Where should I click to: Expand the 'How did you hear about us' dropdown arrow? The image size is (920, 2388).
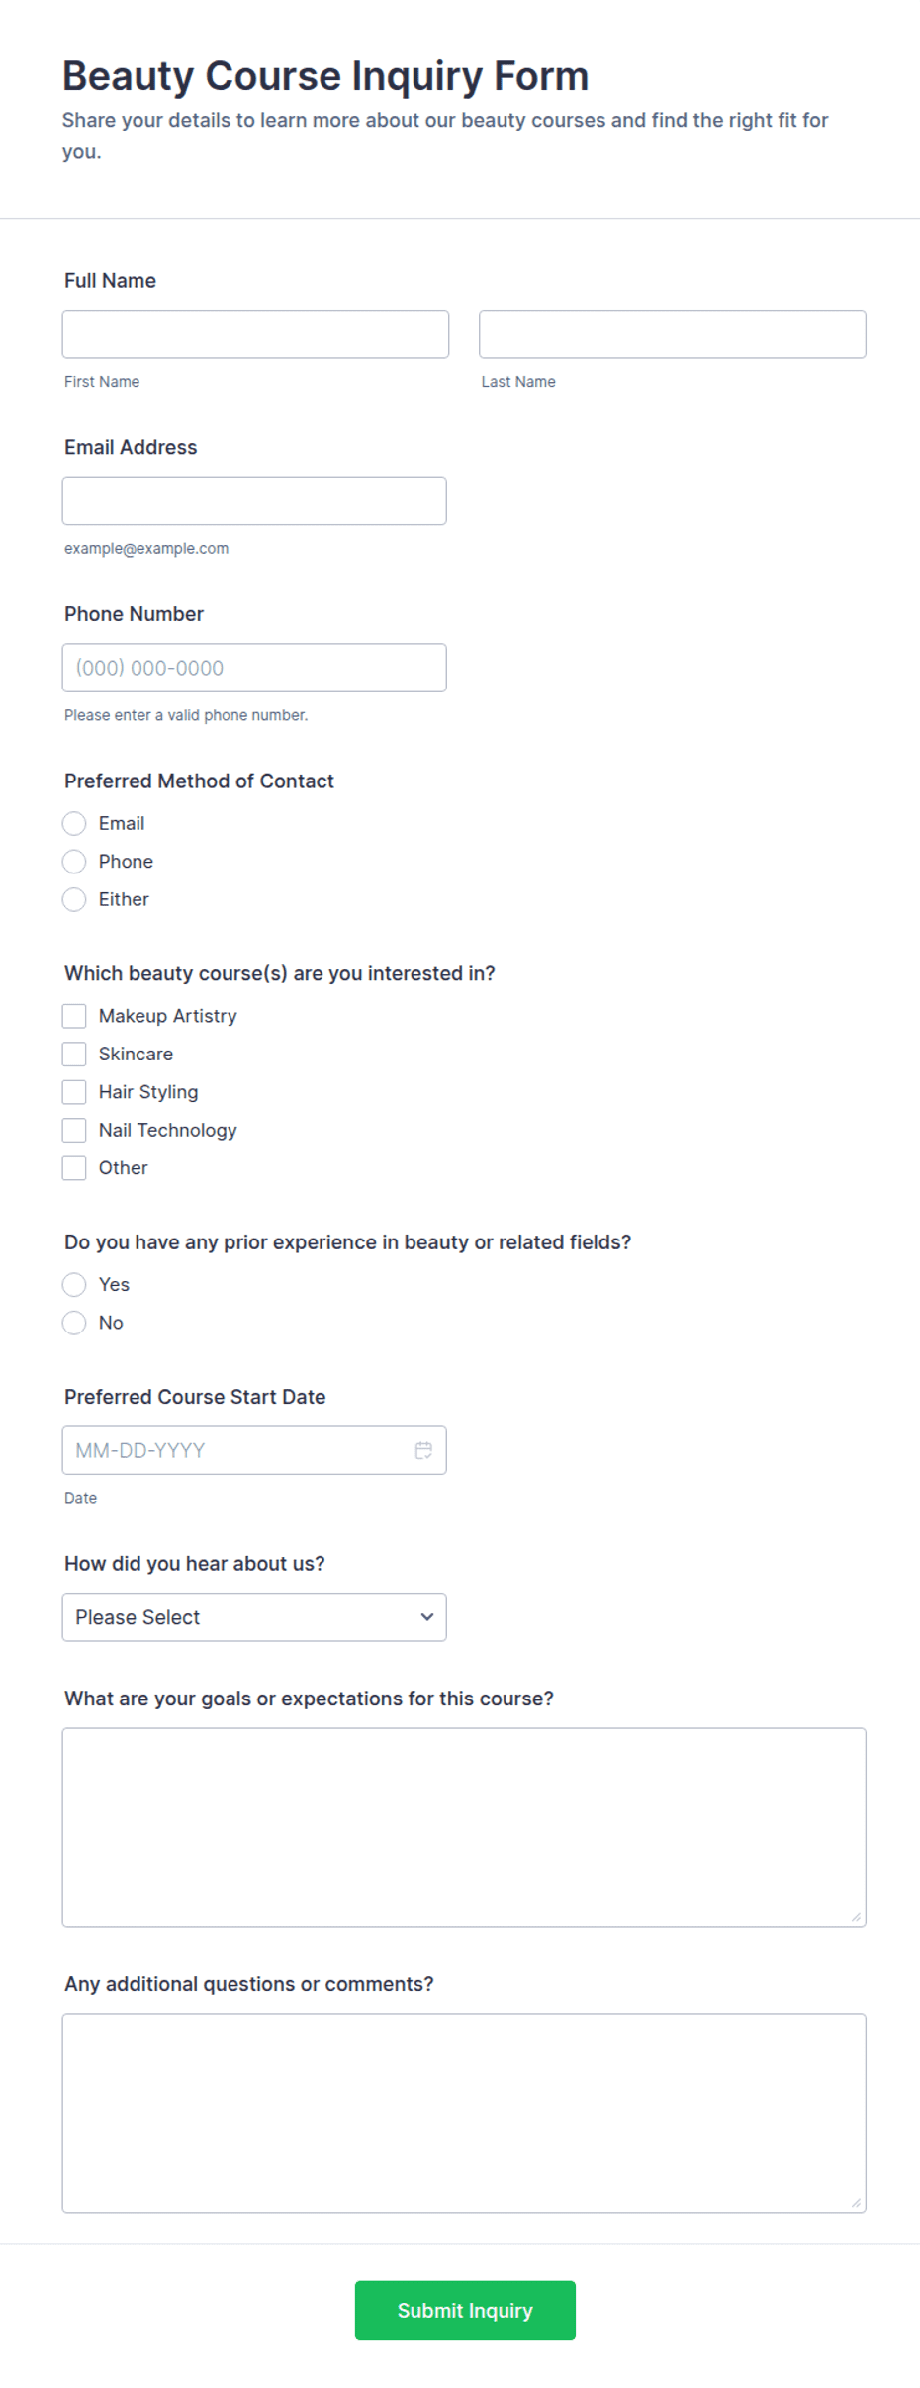pos(427,1617)
